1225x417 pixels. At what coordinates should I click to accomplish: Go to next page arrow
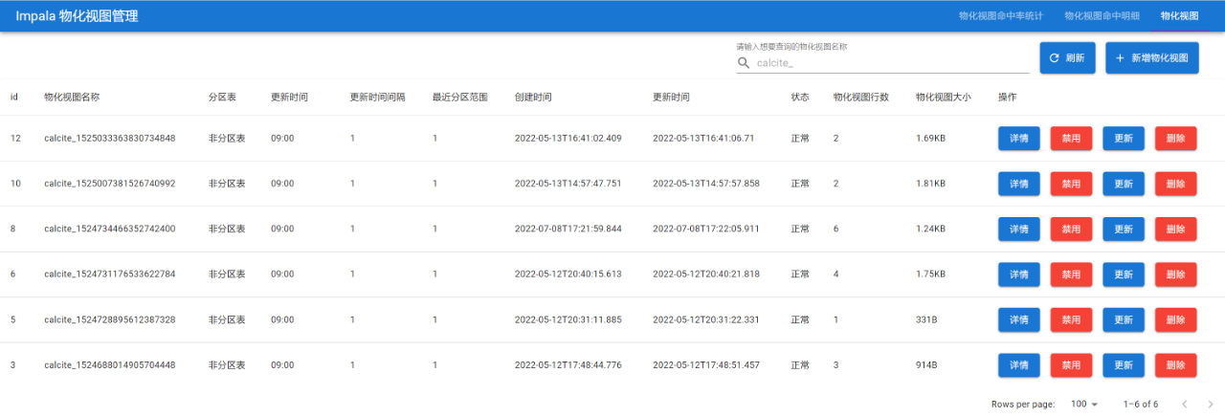click(x=1211, y=404)
